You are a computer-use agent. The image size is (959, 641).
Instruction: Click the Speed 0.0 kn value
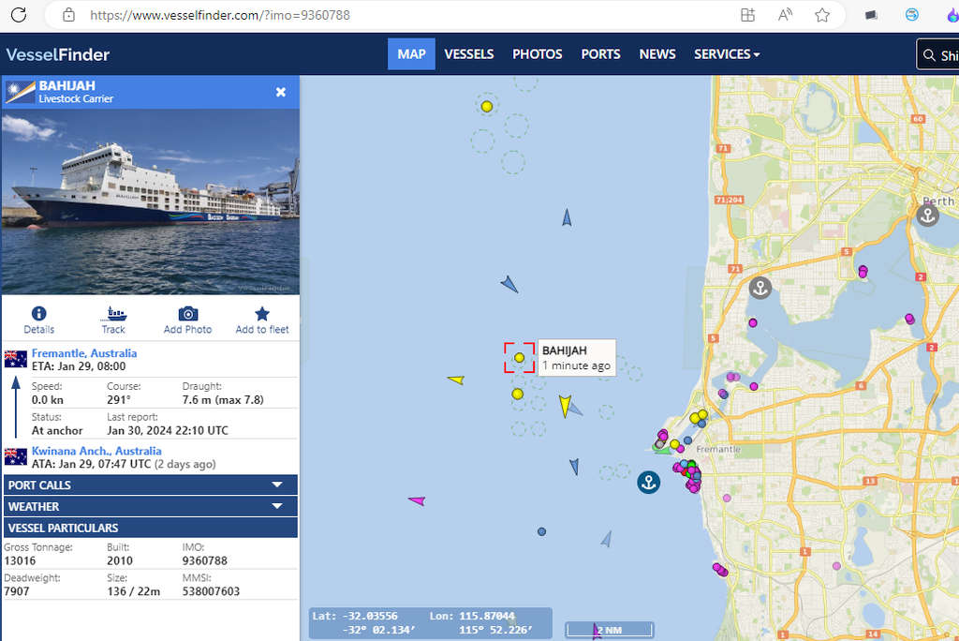pyautogui.click(x=47, y=400)
